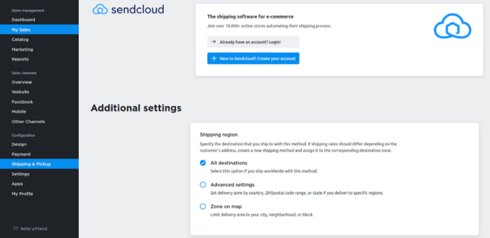Click the plus icon in Create your account
This screenshot has width=490, height=238.
(214, 58)
